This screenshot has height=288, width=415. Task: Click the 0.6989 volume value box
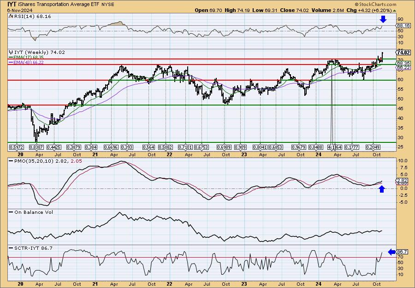(224, 147)
